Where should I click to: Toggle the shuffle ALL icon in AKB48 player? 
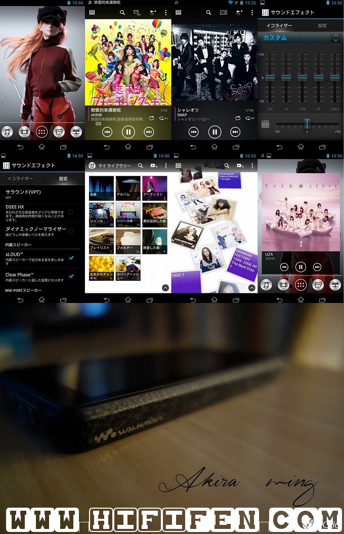click(164, 118)
